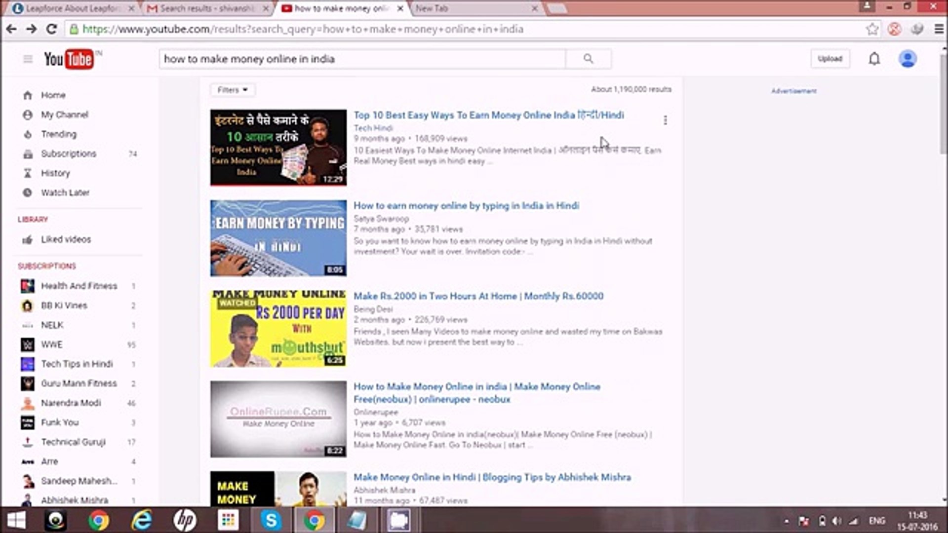The height and width of the screenshot is (533, 948).
Task: Toggle the hamburger guide menu
Action: coord(28,59)
